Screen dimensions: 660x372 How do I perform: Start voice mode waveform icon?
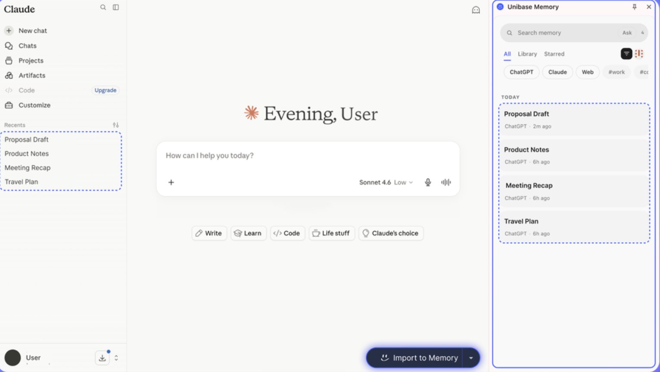click(446, 182)
